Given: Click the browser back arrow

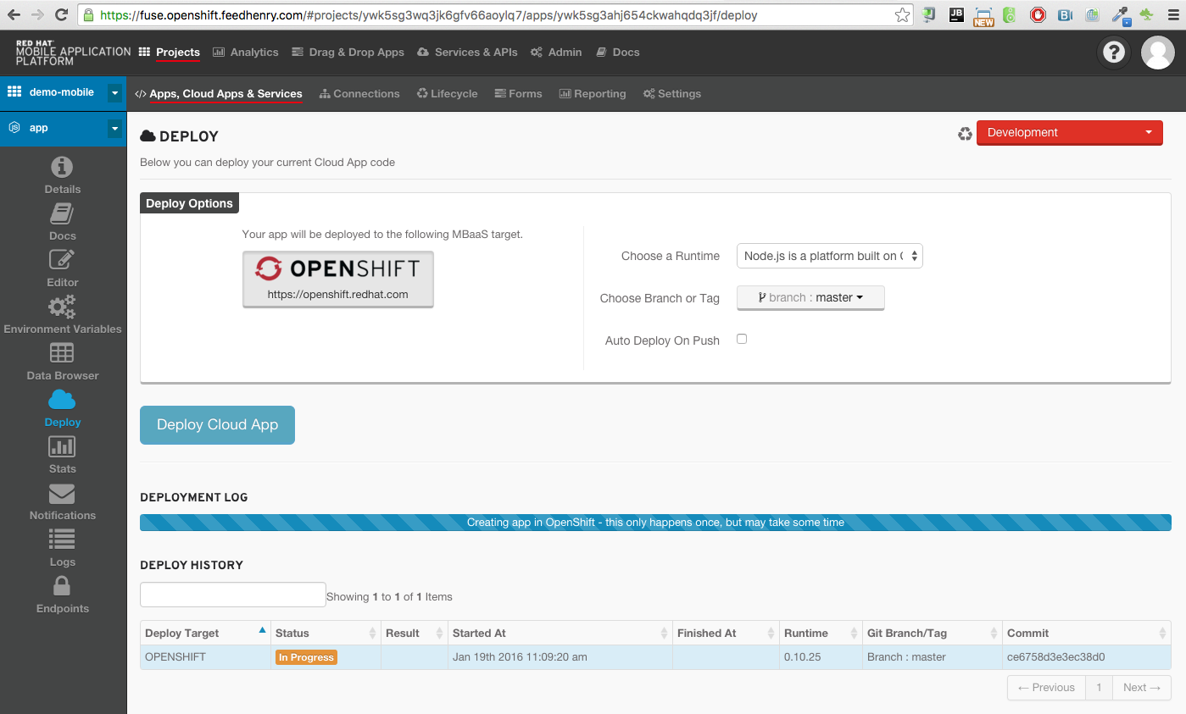Looking at the screenshot, I should [14, 14].
